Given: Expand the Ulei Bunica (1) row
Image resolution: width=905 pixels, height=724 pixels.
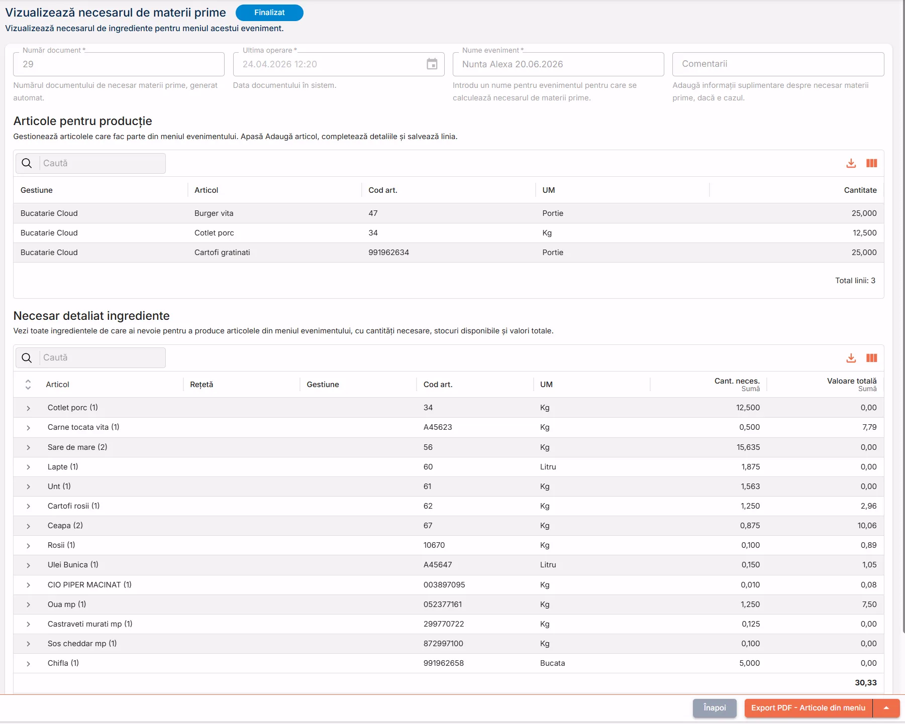Looking at the screenshot, I should coord(28,565).
